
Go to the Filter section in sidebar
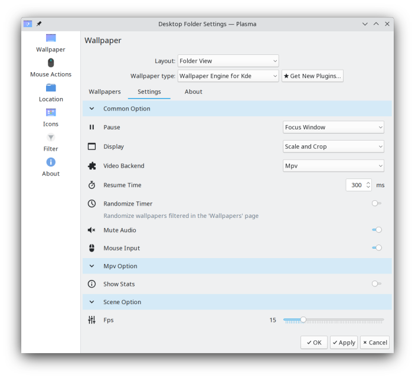tap(51, 142)
